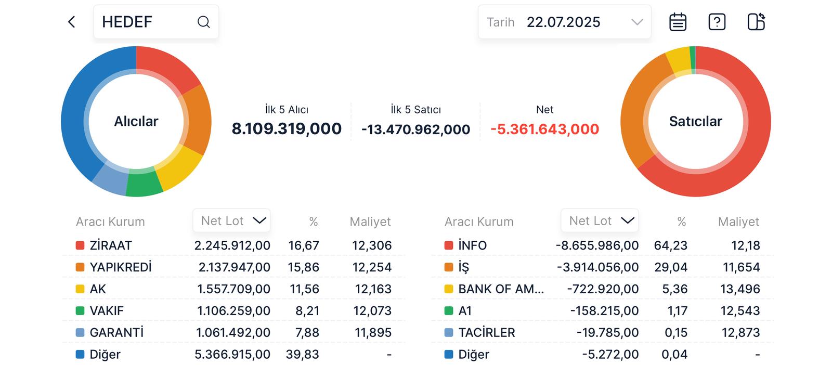
Task: Click the back arrow icon
Action: [72, 22]
